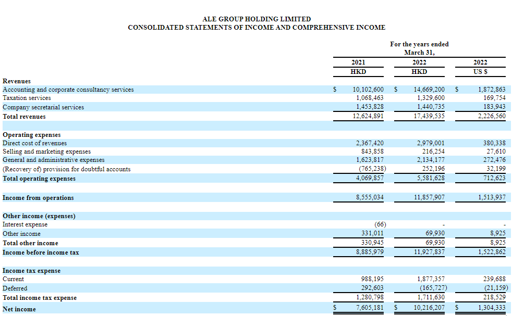
Task: Click the Direct cost of revenues label
Action: pos(34,143)
